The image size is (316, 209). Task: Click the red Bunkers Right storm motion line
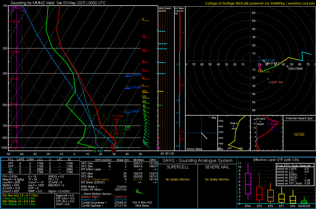click(104, 197)
